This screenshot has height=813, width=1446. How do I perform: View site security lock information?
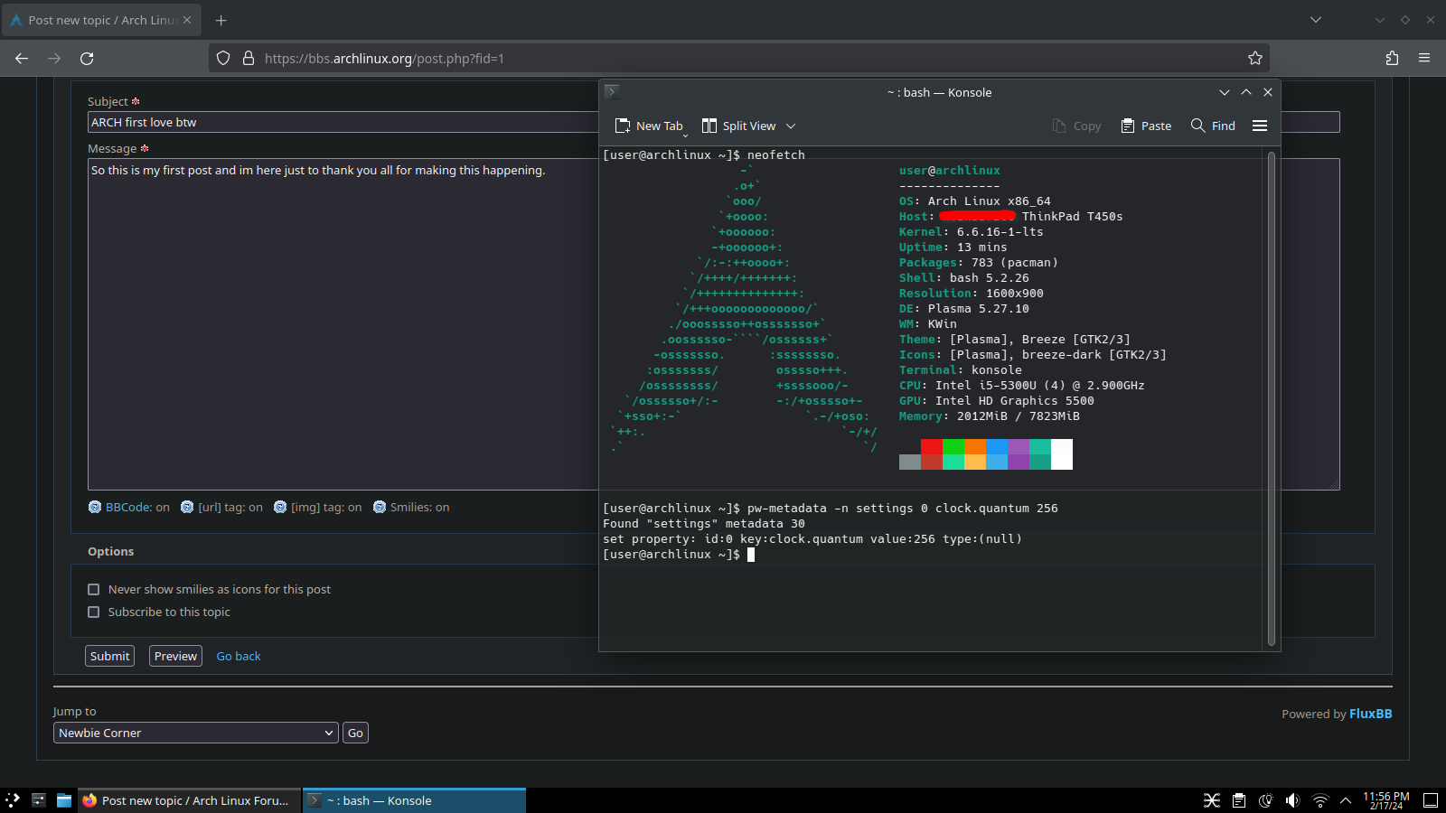point(249,59)
